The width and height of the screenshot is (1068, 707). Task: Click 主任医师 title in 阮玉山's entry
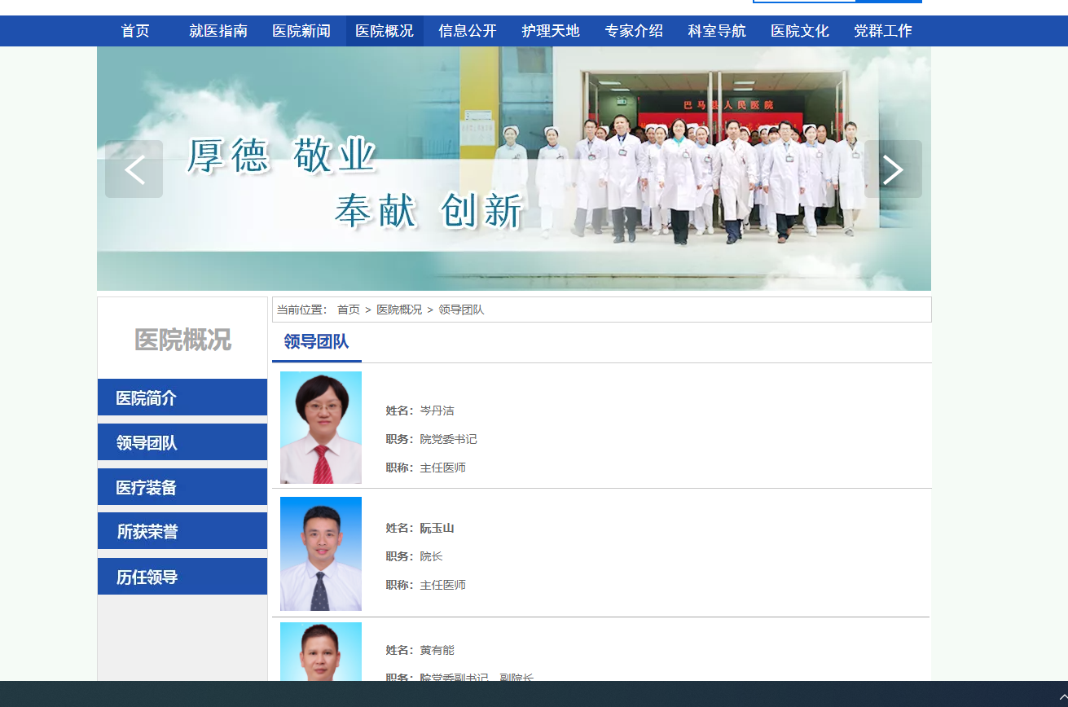[442, 585]
